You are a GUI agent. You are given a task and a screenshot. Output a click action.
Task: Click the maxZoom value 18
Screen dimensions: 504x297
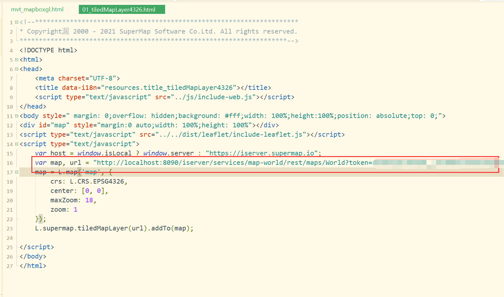pyautogui.click(x=89, y=200)
